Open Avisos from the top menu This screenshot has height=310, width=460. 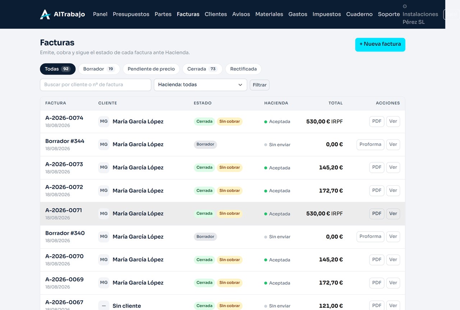pyautogui.click(x=241, y=14)
